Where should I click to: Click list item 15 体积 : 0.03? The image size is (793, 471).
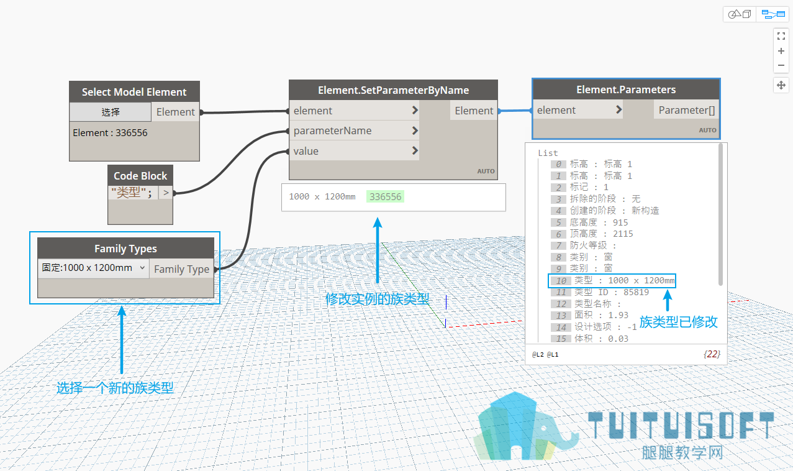pos(590,339)
